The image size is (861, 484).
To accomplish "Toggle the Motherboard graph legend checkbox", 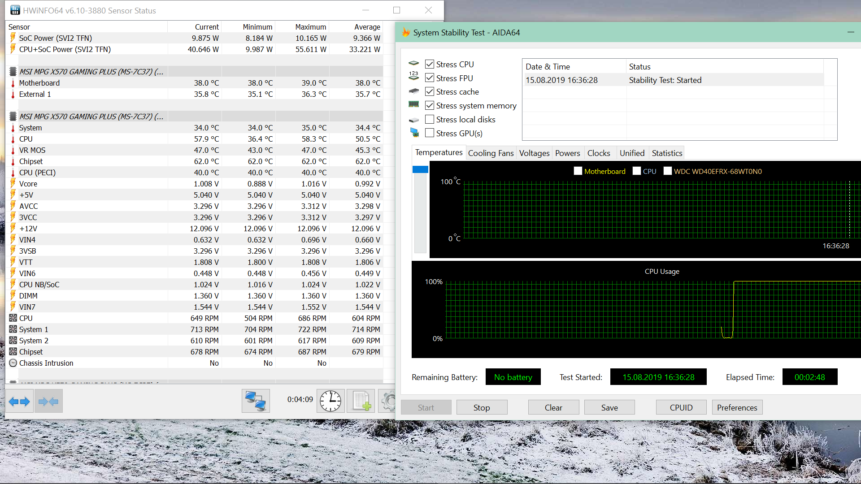I will (x=578, y=171).
